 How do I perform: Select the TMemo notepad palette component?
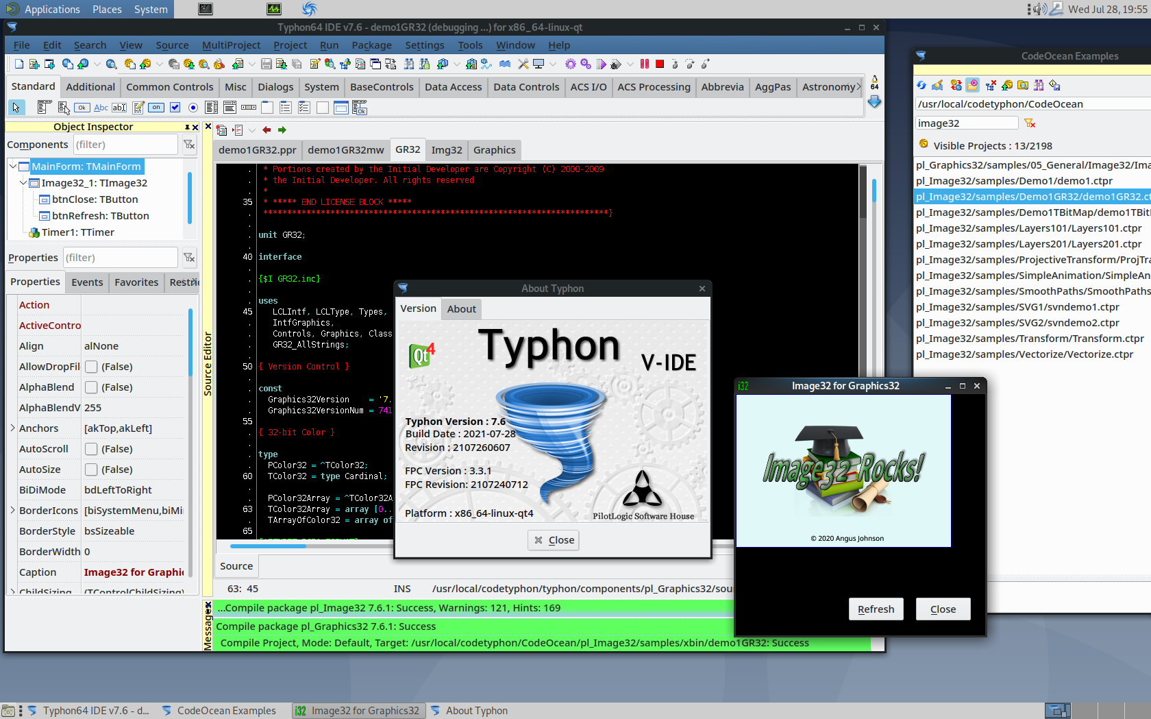[138, 108]
